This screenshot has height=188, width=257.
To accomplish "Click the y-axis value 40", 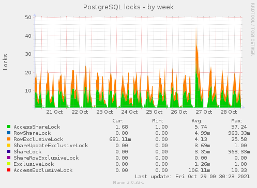I will pyautogui.click(x=28, y=36).
